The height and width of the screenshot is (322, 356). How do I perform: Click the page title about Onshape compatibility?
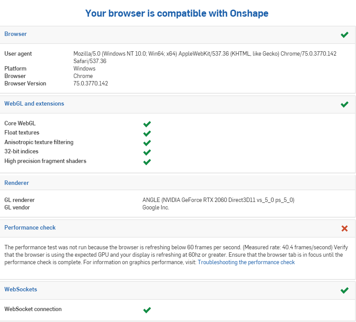[177, 13]
